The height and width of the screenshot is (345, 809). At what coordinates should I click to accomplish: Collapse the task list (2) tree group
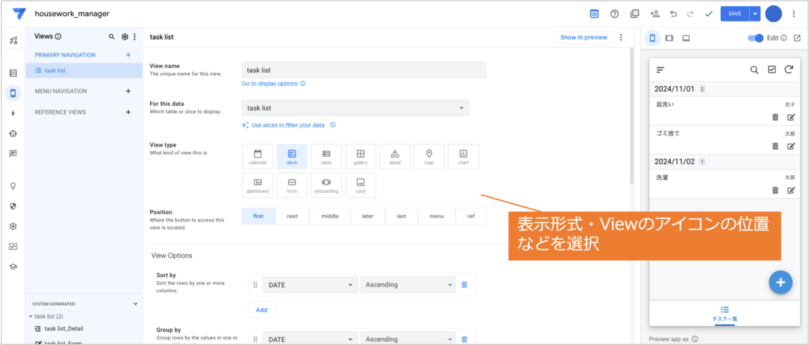(x=31, y=316)
